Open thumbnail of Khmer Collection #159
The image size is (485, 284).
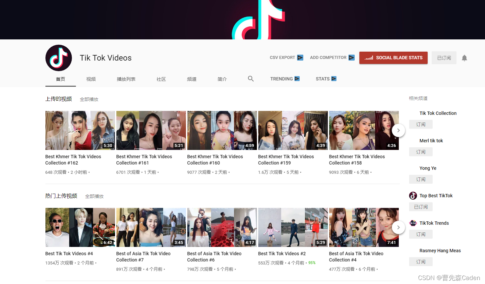click(x=293, y=130)
